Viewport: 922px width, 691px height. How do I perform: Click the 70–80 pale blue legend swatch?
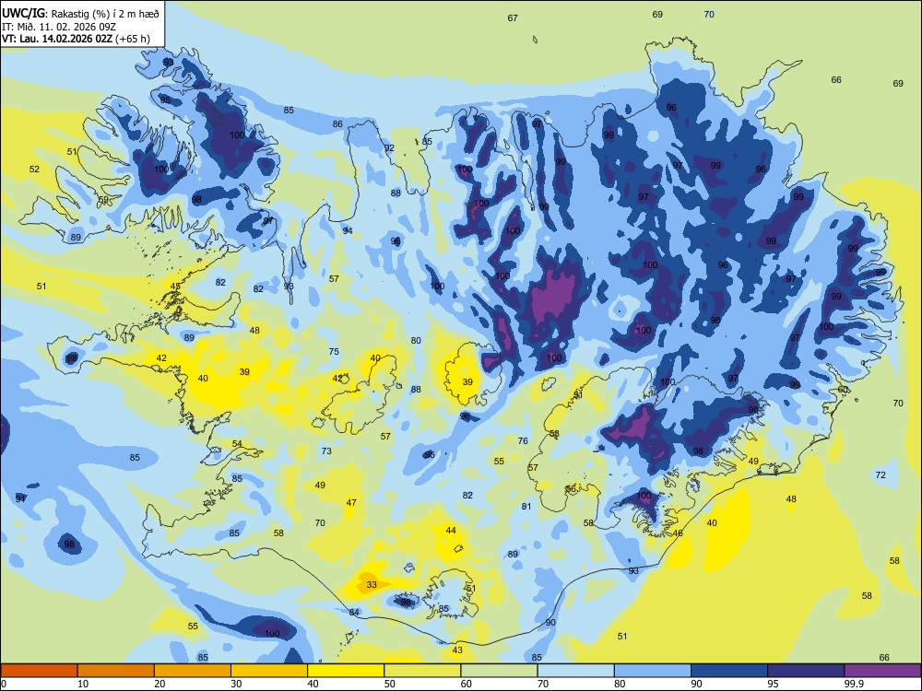[576, 671]
